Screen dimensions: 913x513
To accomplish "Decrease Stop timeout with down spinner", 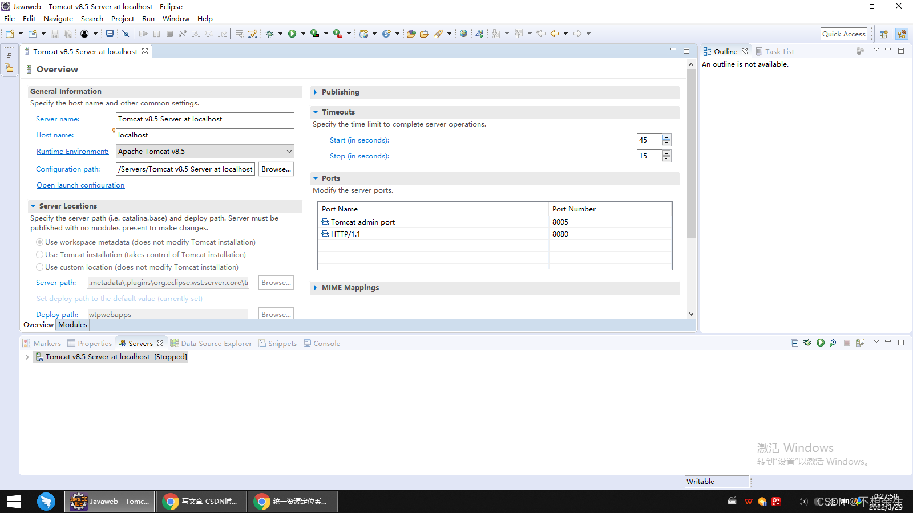I will click(666, 159).
